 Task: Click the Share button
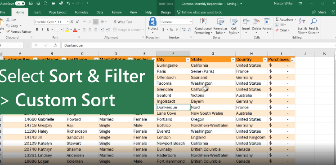(319, 12)
